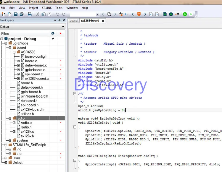This screenshot has height=172, width=222.
Task: Select sx126x.h in the file tree
Action: 27,136
